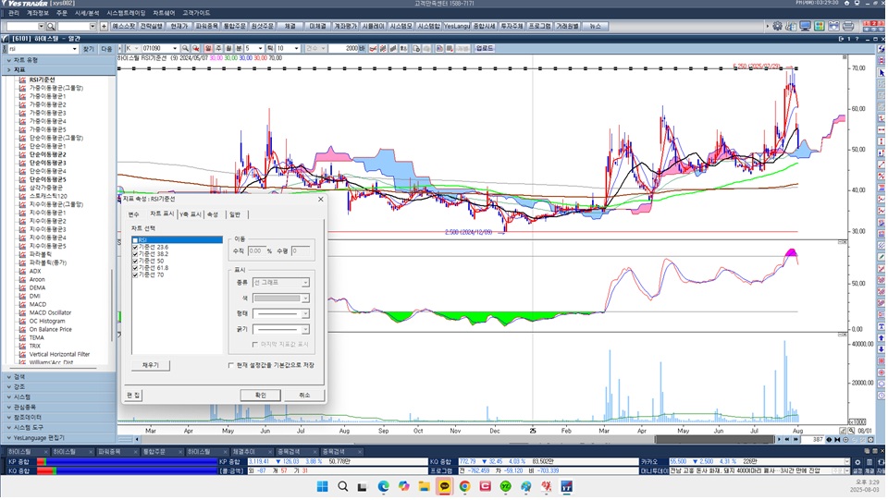Screen dimensions: 888x500
Task: Open the 시스템트레이딩 menu
Action: 126,13
